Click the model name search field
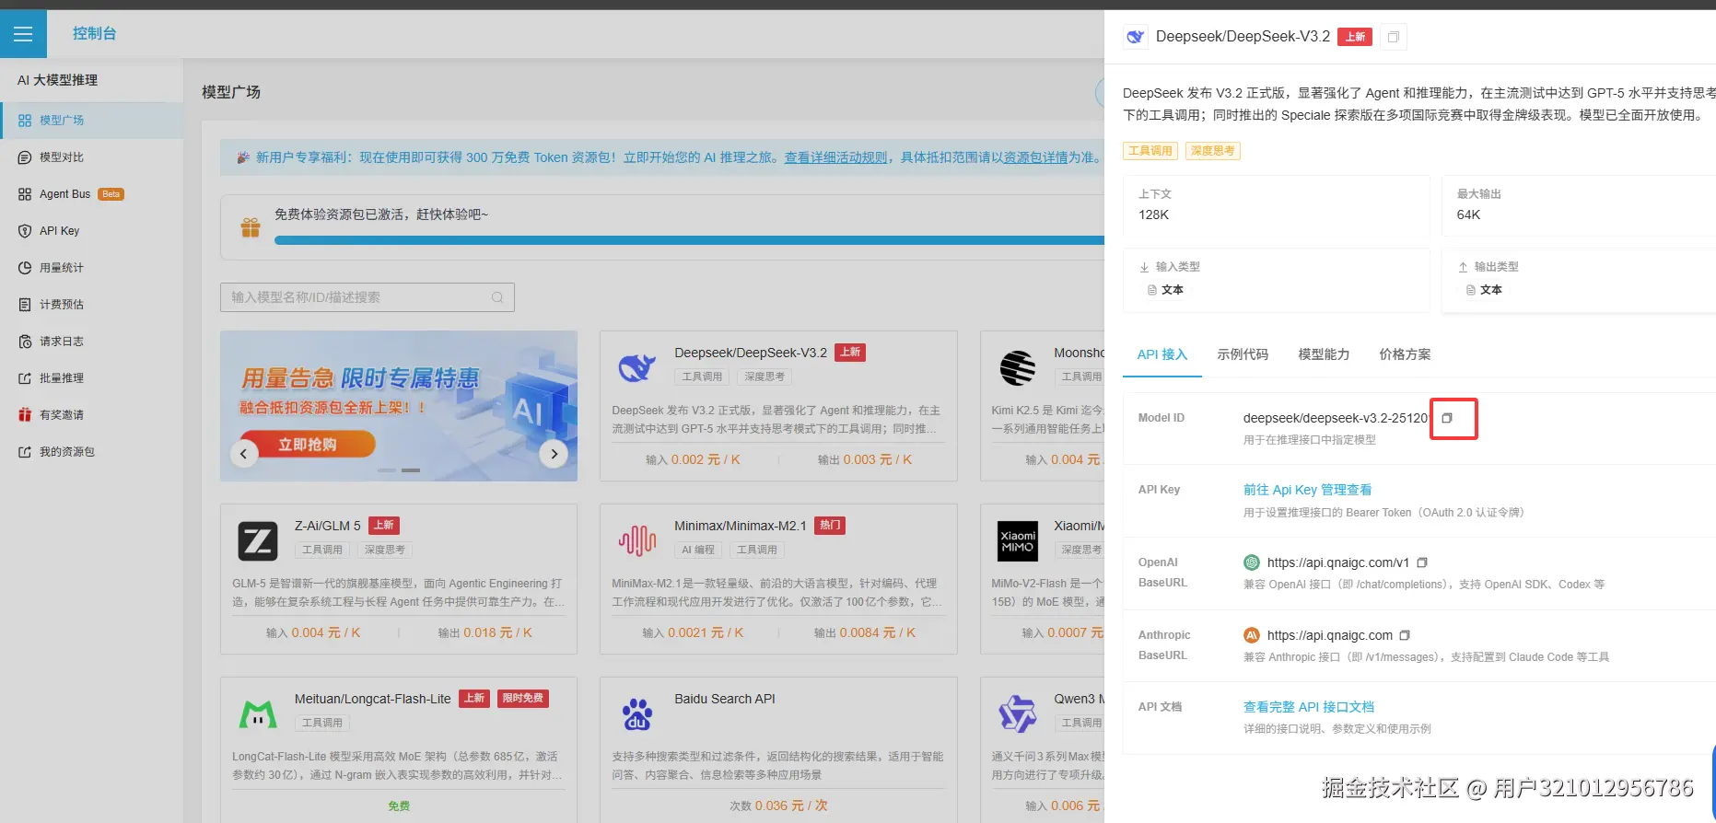The height and width of the screenshot is (823, 1716). click(x=368, y=297)
